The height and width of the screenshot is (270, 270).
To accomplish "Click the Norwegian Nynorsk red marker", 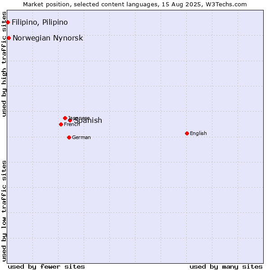I will tap(9, 38).
